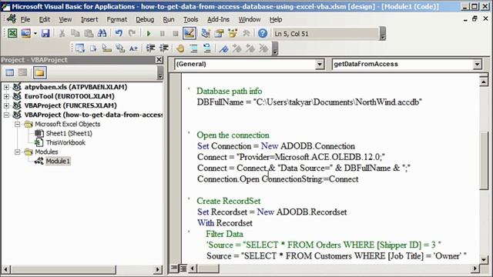Screen dimensions: 493x277
Task: Save the workbook with the floppy disk icon
Action: [x=45, y=33]
